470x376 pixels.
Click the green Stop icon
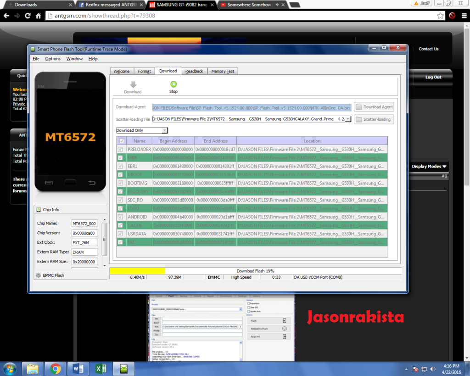(173, 84)
